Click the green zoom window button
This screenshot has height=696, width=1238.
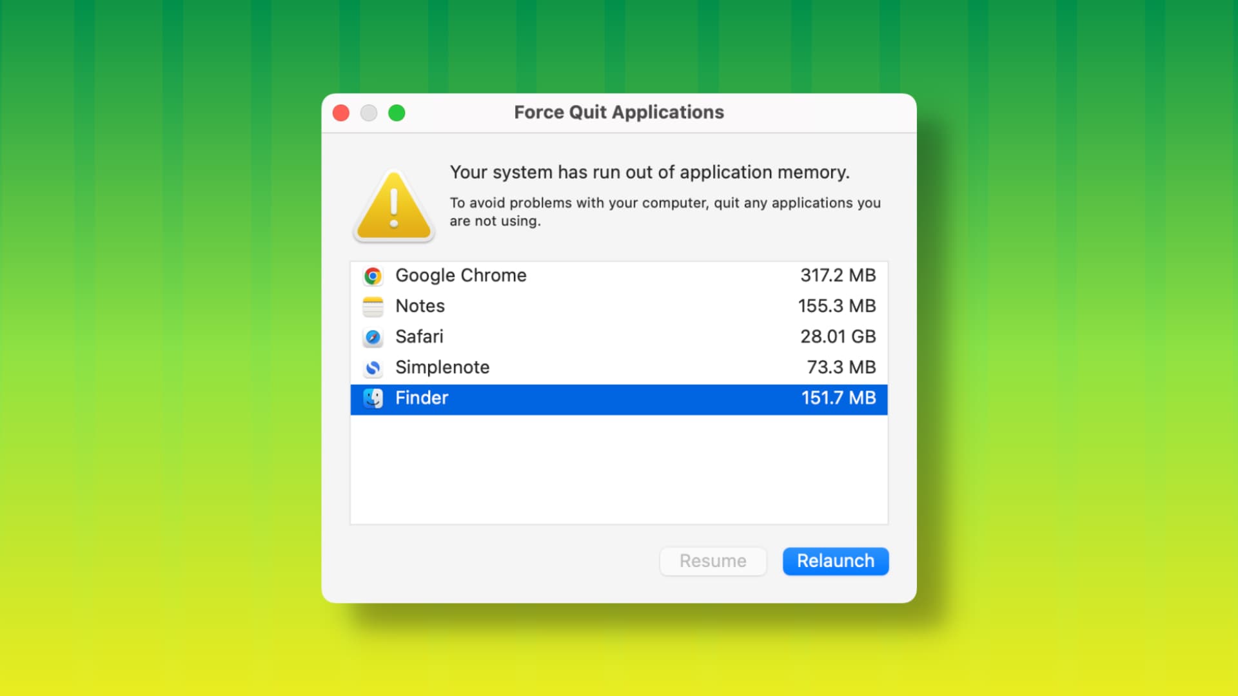[x=397, y=113]
